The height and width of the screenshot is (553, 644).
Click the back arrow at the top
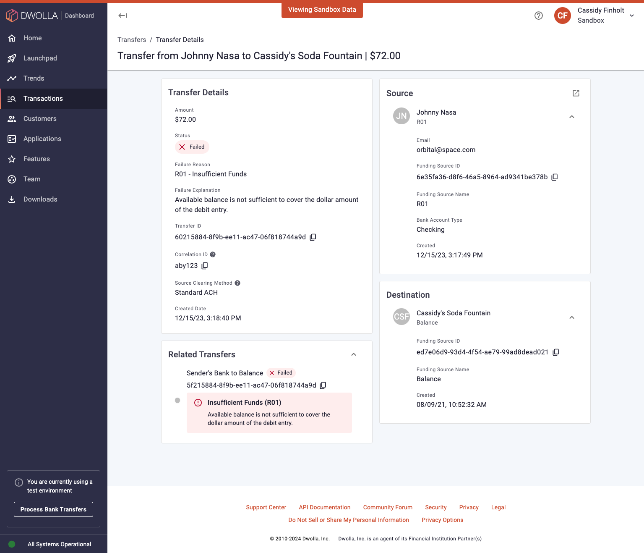click(x=122, y=16)
